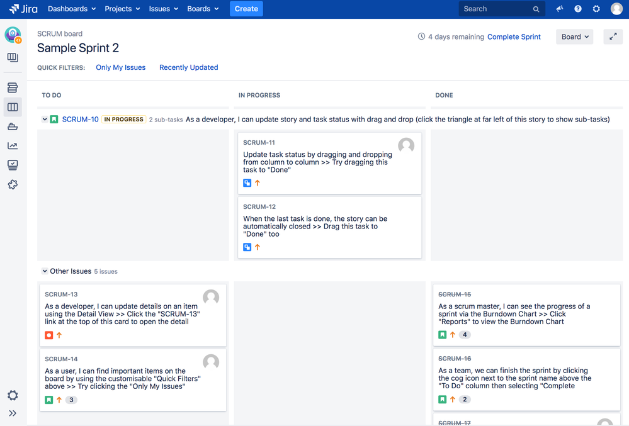Open the Add-ons puzzle icon in sidebar
This screenshot has width=629, height=426.
point(13,184)
